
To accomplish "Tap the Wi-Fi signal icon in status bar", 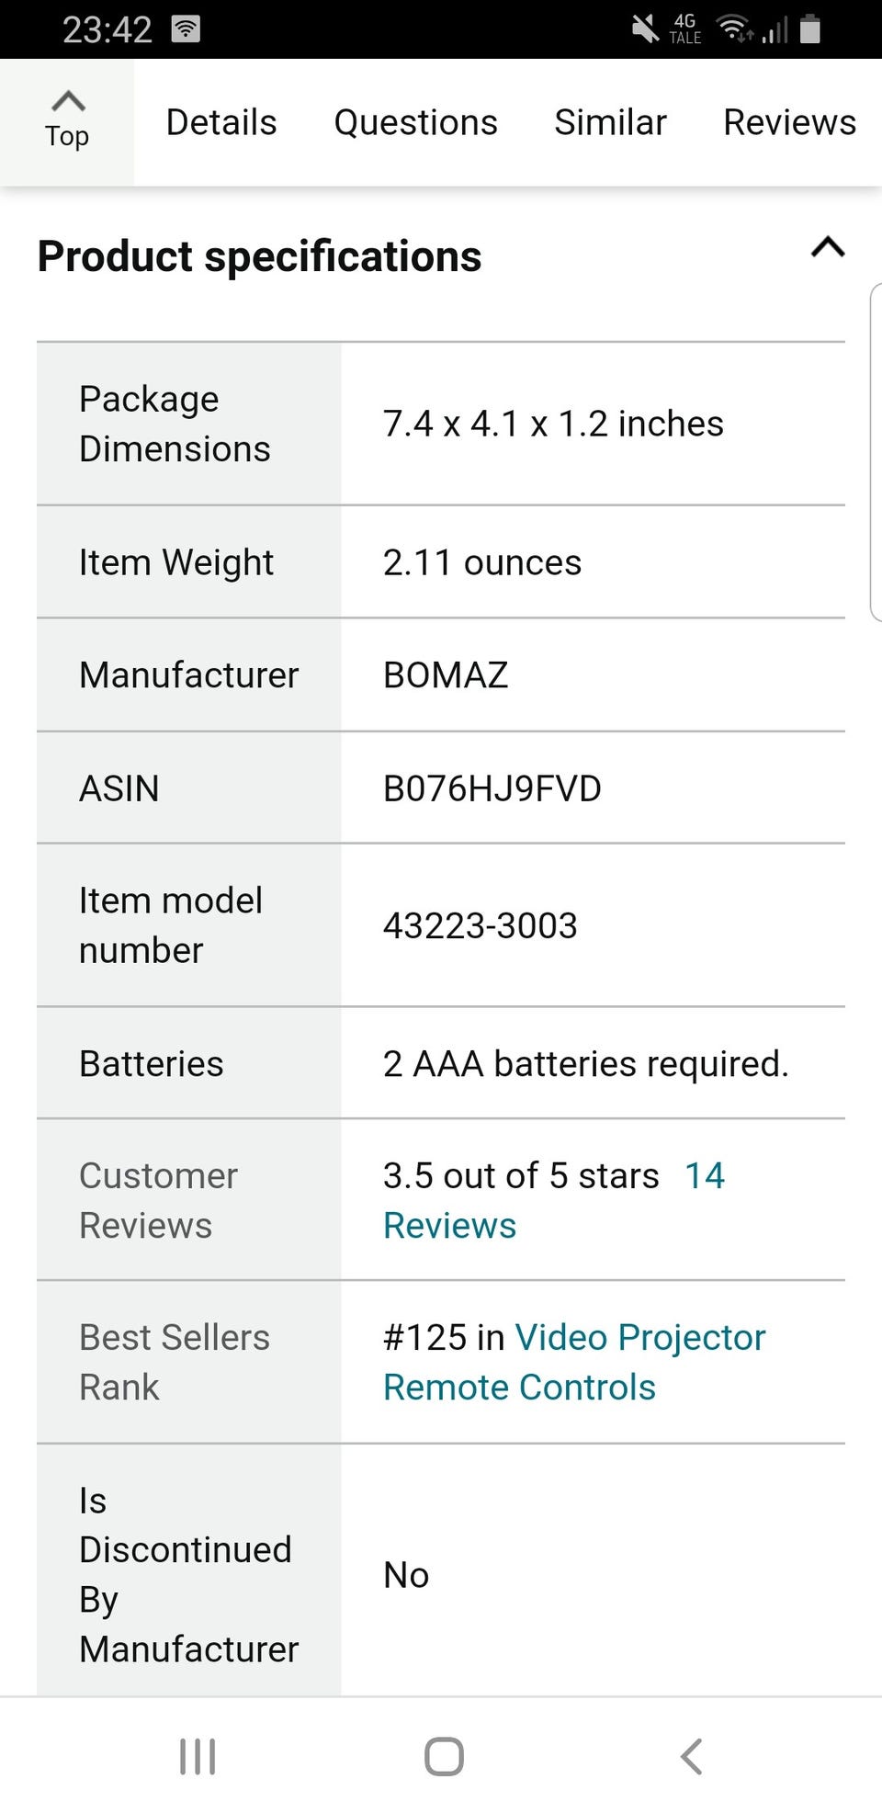I will 735,29.
